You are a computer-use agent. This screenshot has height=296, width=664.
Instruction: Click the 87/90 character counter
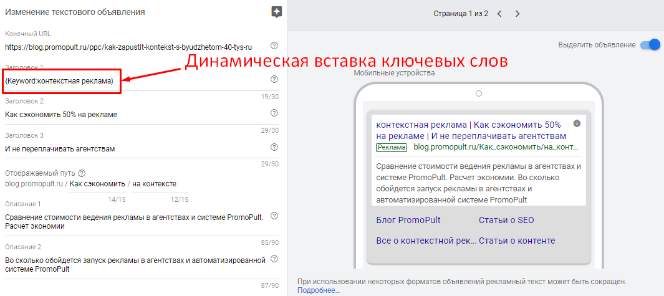coord(270,285)
